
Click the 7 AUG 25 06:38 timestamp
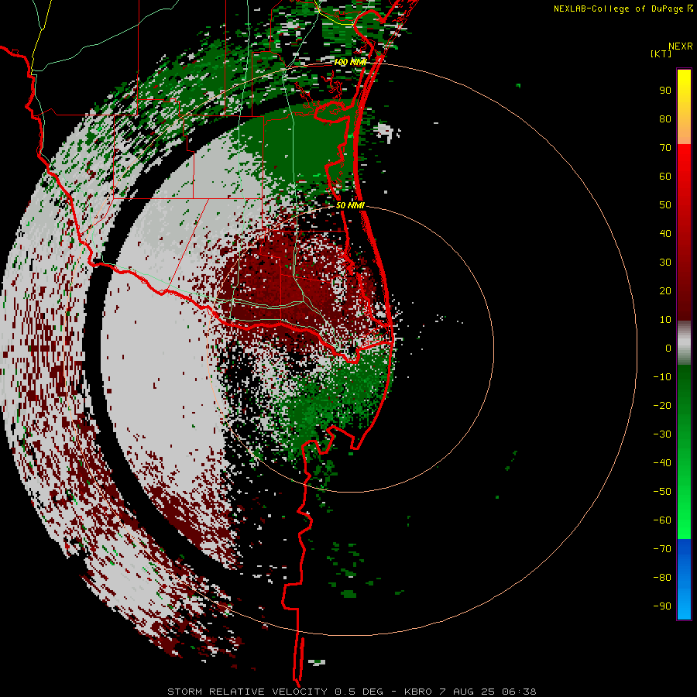(488, 692)
